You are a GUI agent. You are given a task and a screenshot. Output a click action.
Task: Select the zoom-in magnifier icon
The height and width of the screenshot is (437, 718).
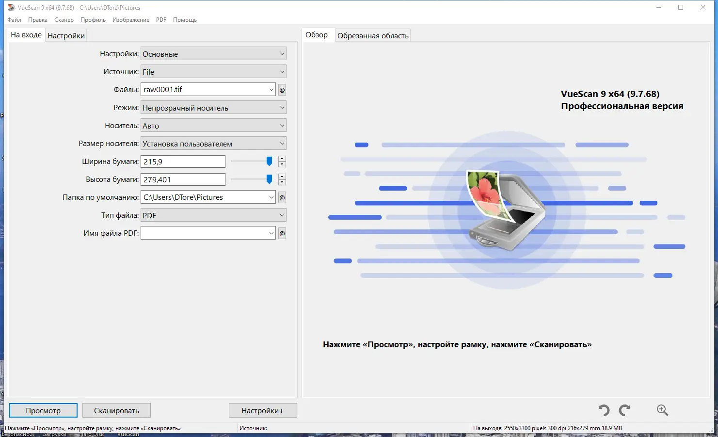pyautogui.click(x=662, y=410)
